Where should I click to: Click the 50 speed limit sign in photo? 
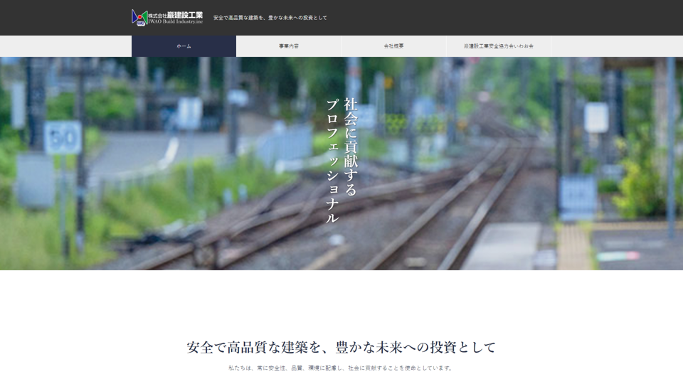tap(63, 138)
